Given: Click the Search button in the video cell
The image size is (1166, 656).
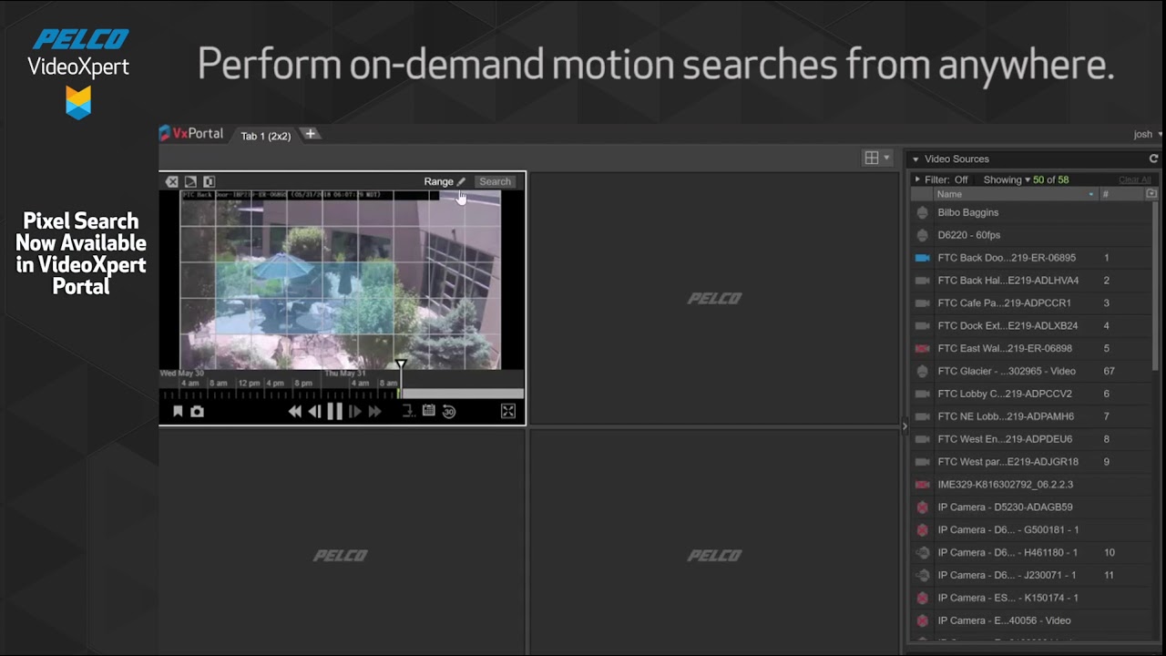Looking at the screenshot, I should 495,181.
